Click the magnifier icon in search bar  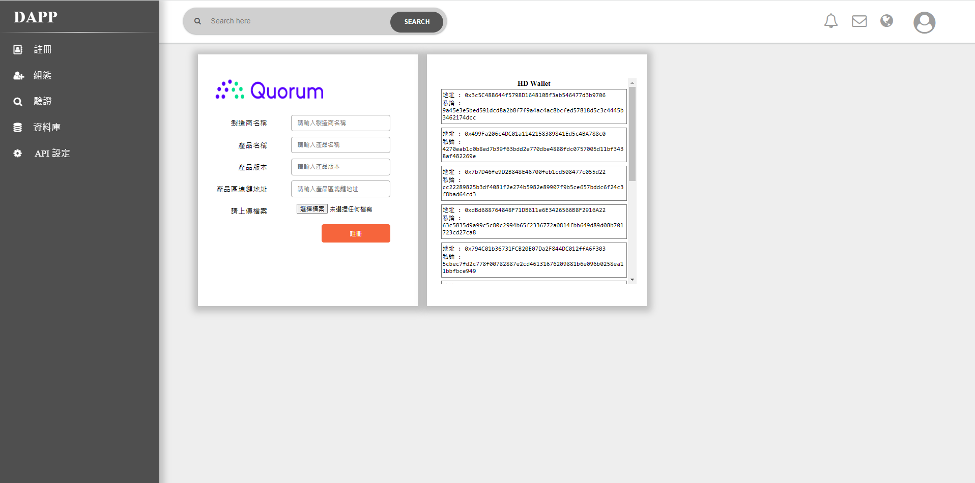click(x=198, y=21)
